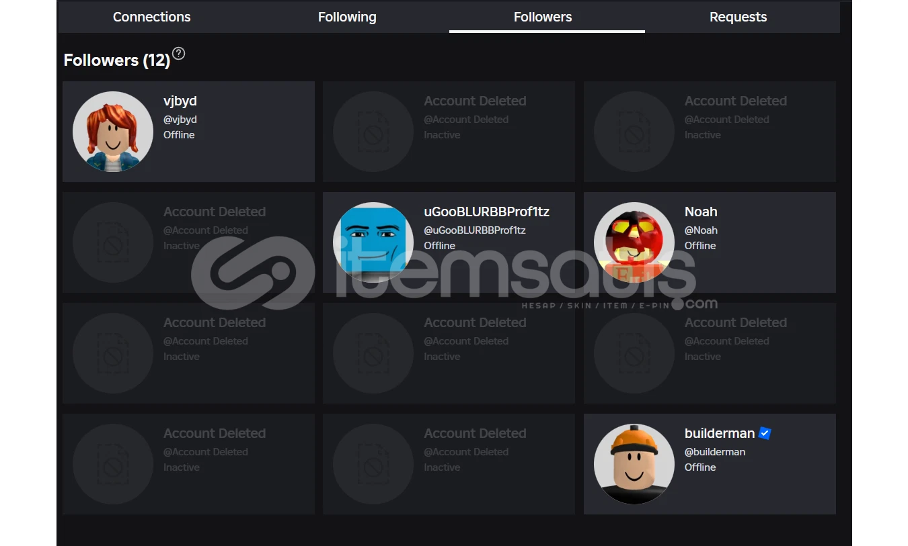This screenshot has width=908, height=546.
Task: Click the vjbyd display name
Action: click(180, 101)
